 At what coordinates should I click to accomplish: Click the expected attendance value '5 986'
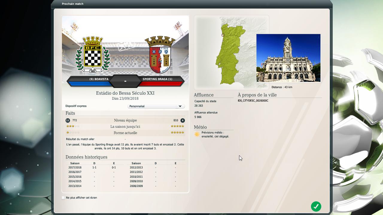198,117
